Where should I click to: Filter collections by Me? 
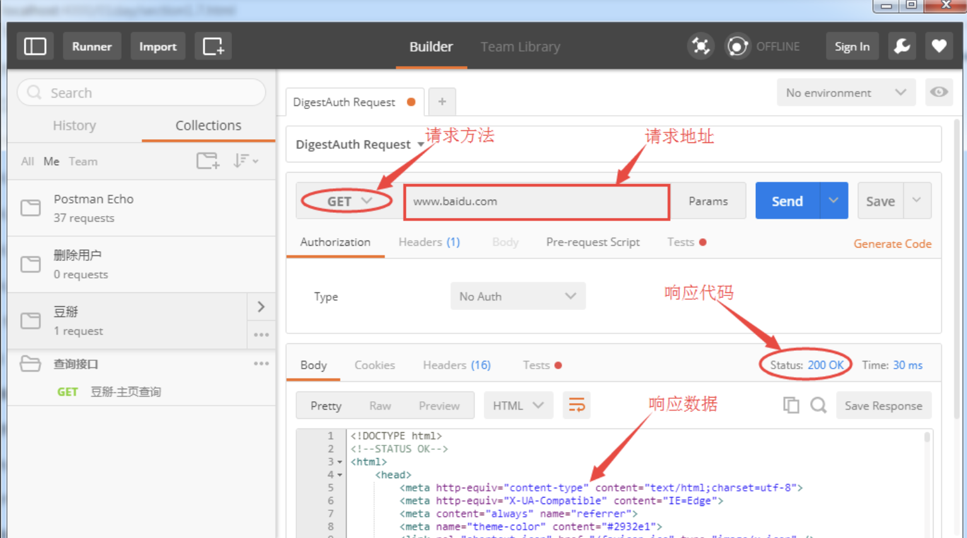pos(51,161)
